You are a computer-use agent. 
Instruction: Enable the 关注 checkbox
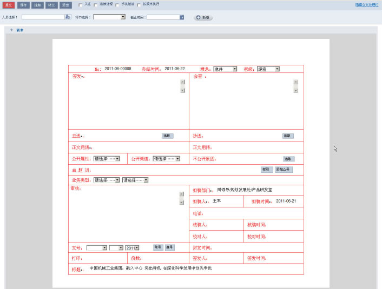81,5
